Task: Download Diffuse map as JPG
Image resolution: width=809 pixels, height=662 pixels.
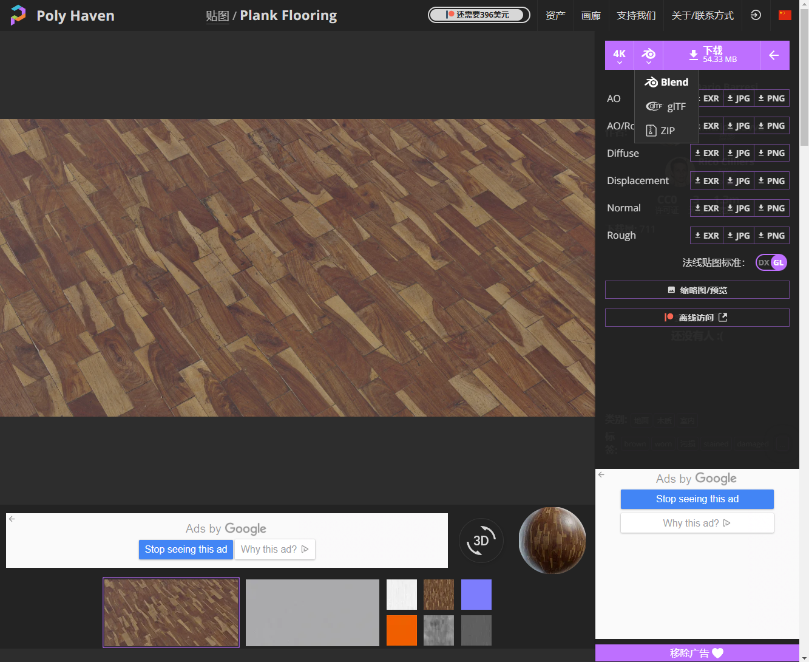Action: coord(739,153)
